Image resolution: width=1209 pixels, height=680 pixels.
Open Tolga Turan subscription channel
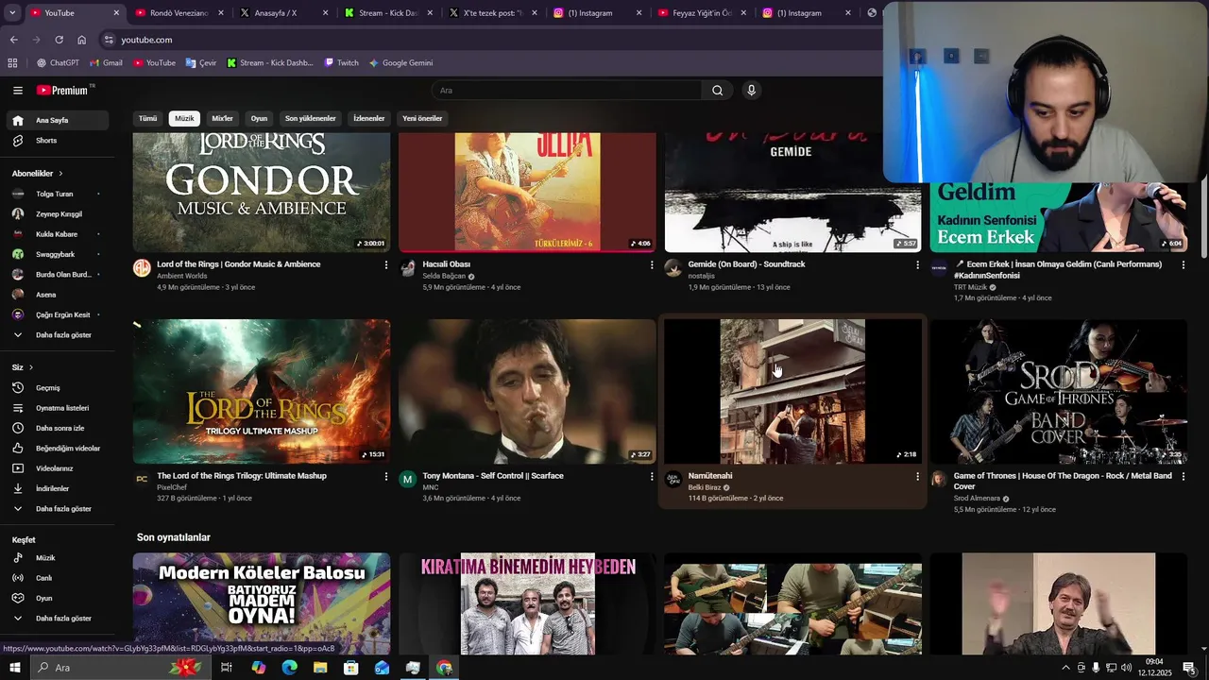pyautogui.click(x=57, y=195)
